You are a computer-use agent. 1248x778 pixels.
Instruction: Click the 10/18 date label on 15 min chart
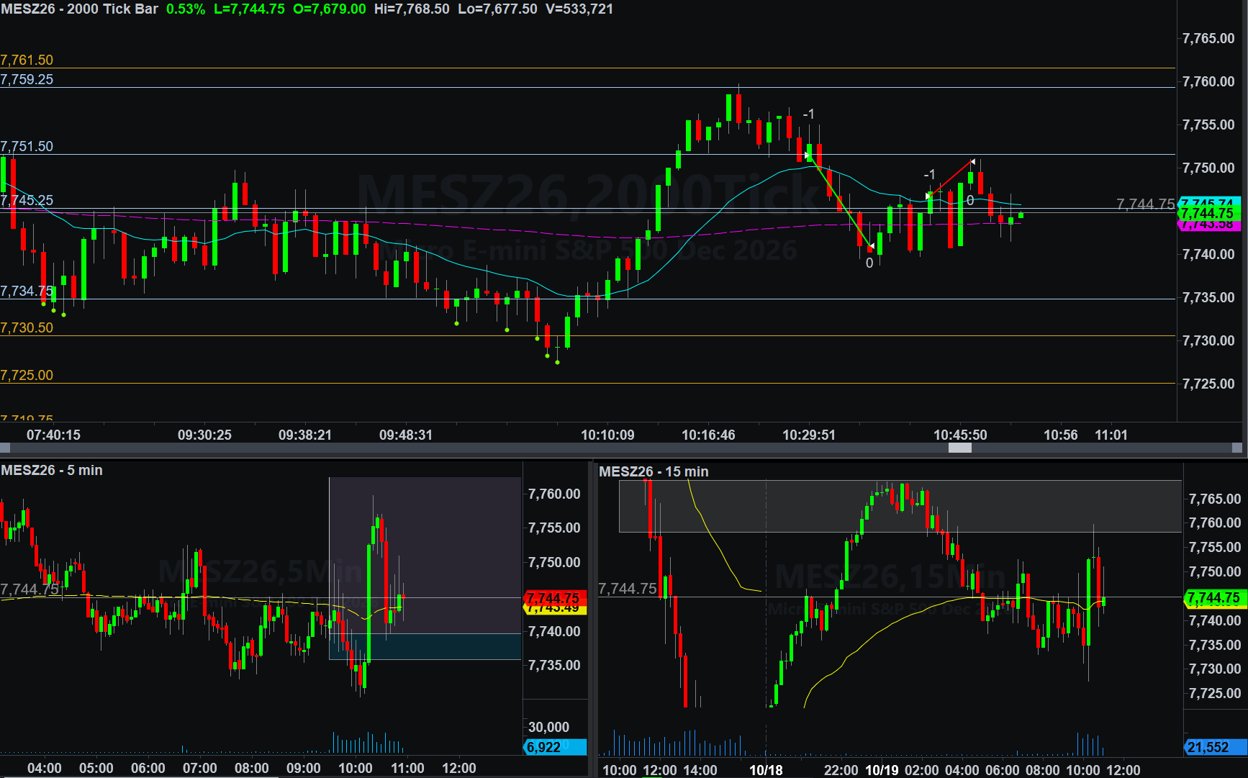tap(766, 770)
